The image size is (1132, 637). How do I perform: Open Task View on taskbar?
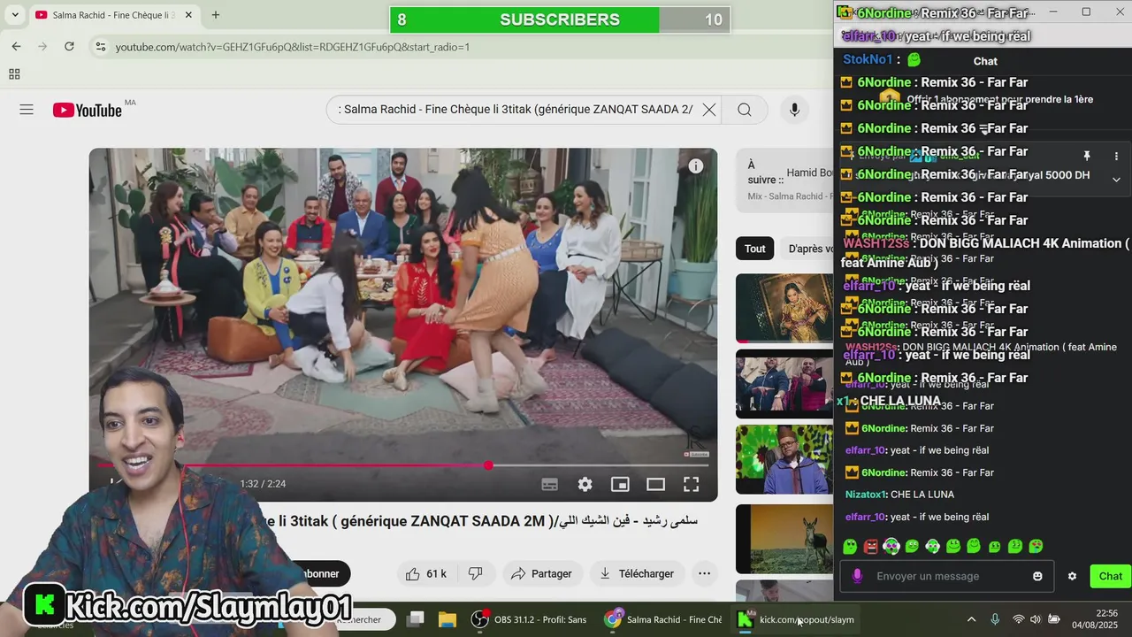click(x=415, y=619)
